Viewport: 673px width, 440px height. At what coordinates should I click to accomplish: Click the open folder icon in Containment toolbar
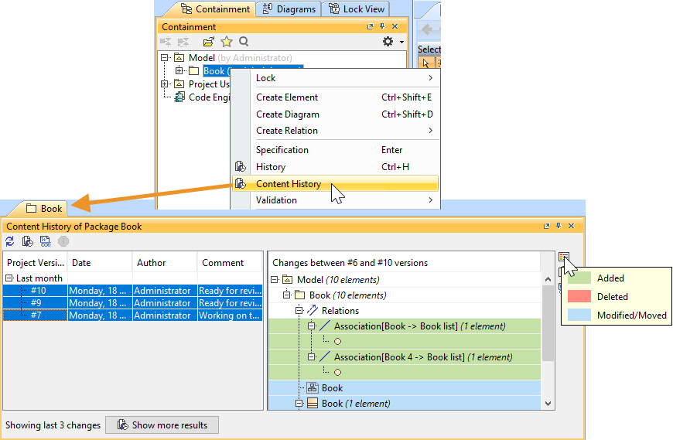click(x=209, y=42)
